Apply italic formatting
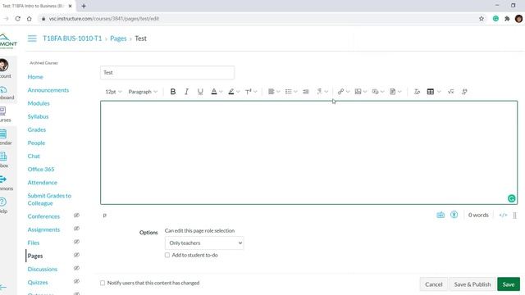This screenshot has height=295, width=525. (x=186, y=92)
